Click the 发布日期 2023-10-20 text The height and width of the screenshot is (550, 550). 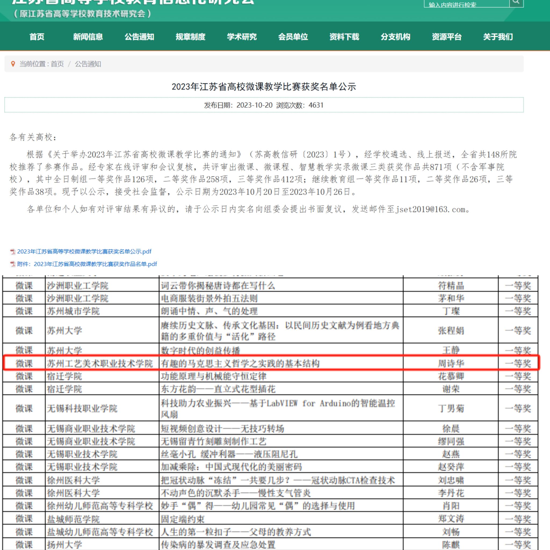click(x=238, y=105)
